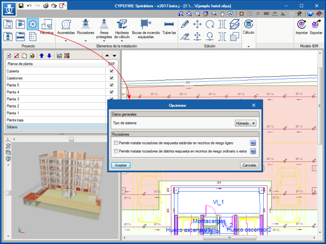Click the Aceptar button

pos(121,165)
